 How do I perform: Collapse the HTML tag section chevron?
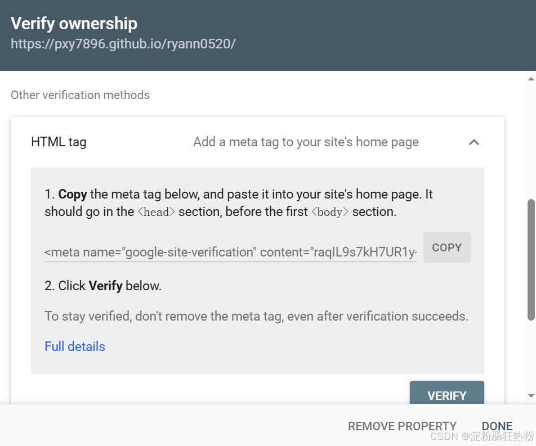[474, 142]
